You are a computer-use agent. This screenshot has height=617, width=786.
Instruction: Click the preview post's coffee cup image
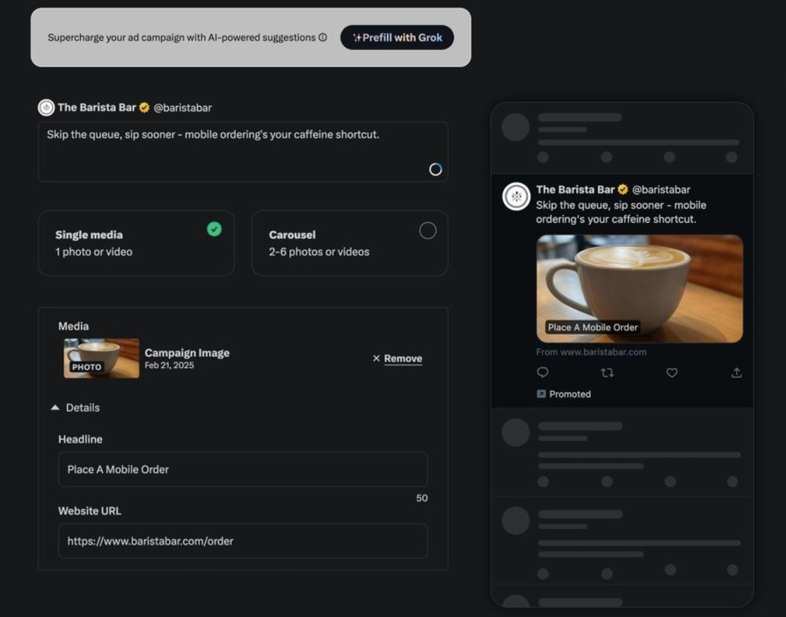[640, 288]
